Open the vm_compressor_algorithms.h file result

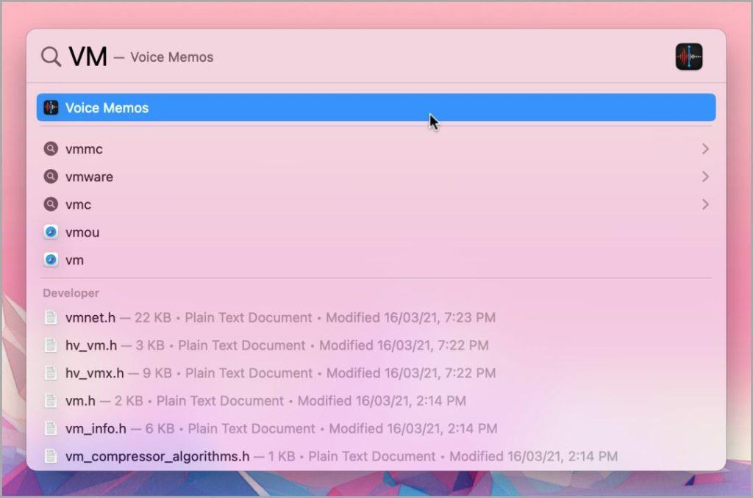[376, 456]
